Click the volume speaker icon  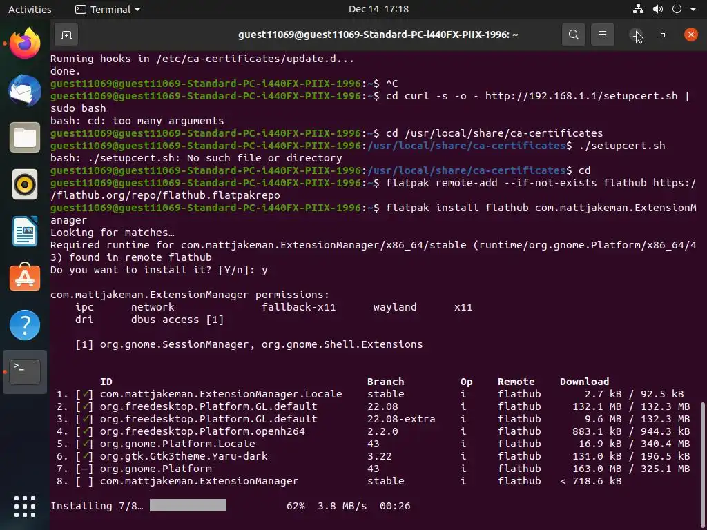(658, 9)
